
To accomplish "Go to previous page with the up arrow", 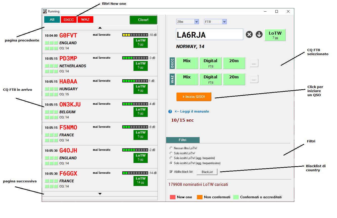I will click(x=100, y=27).
